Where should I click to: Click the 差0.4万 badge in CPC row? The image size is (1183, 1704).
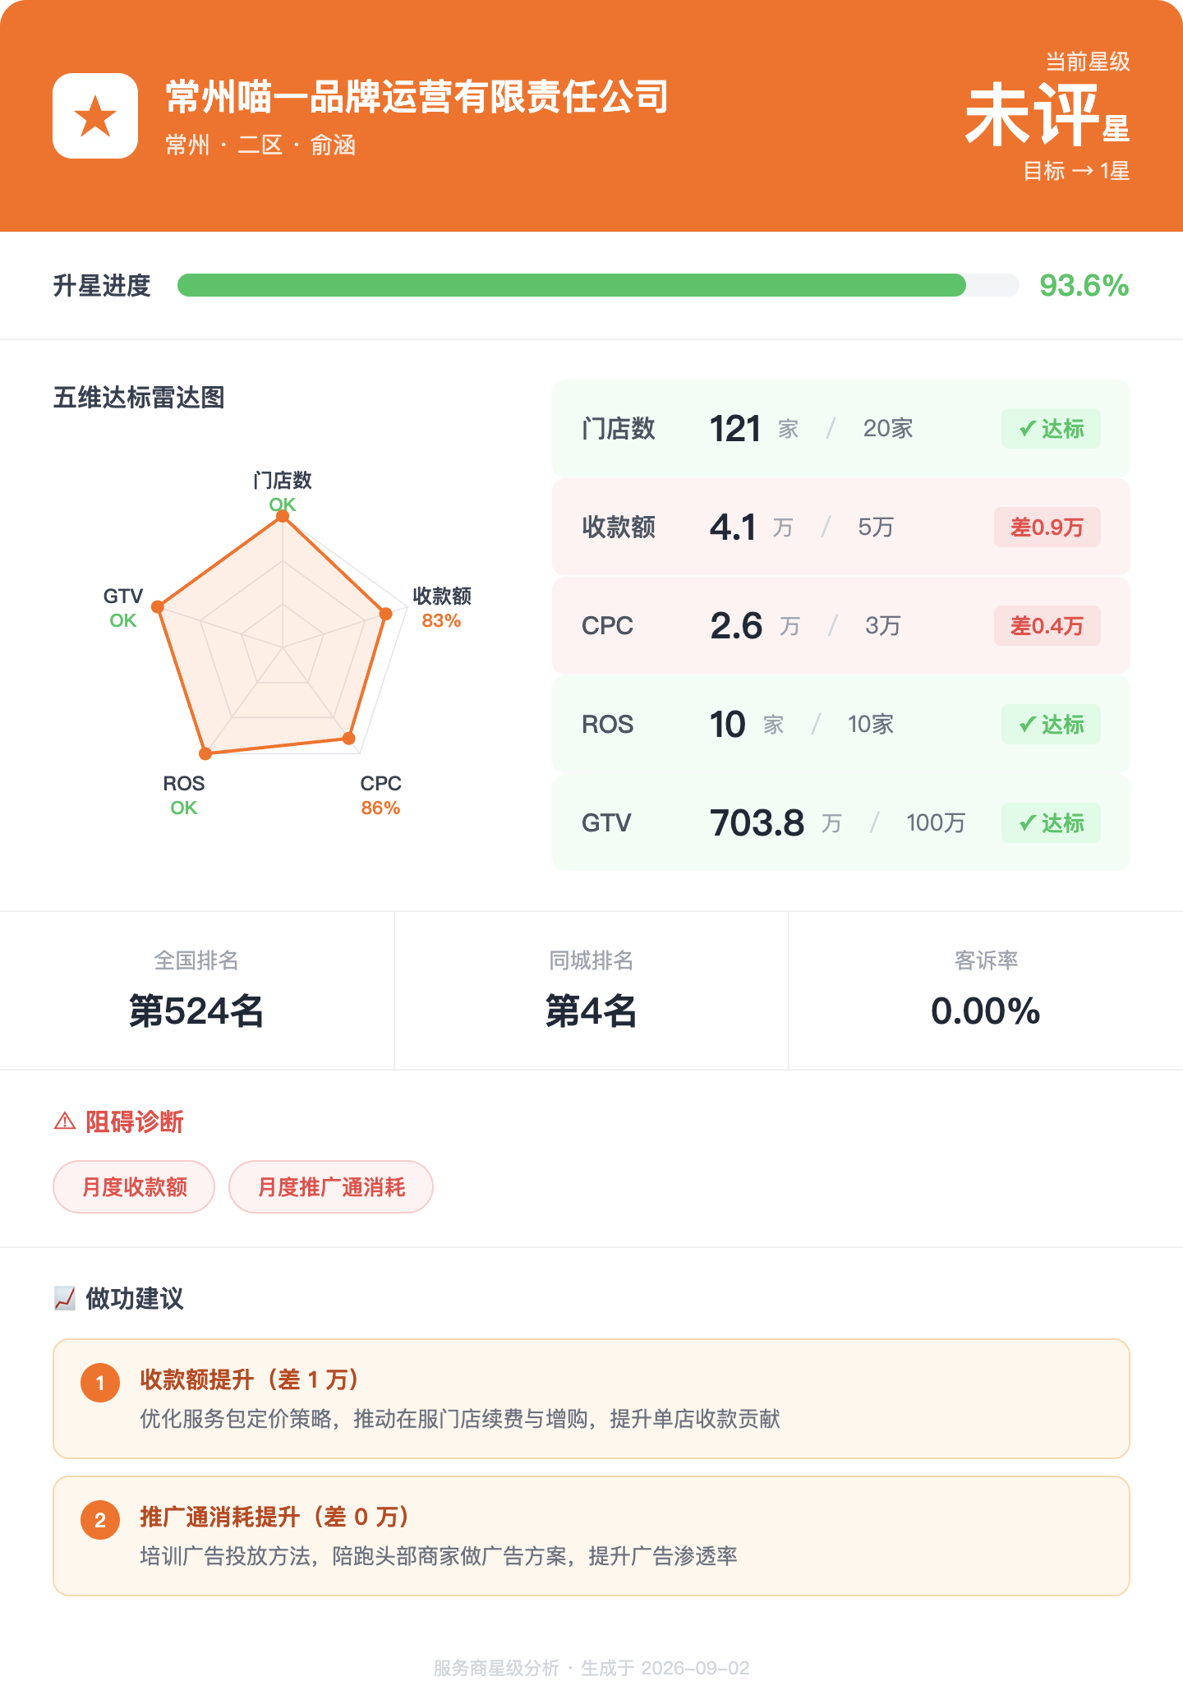point(1047,626)
